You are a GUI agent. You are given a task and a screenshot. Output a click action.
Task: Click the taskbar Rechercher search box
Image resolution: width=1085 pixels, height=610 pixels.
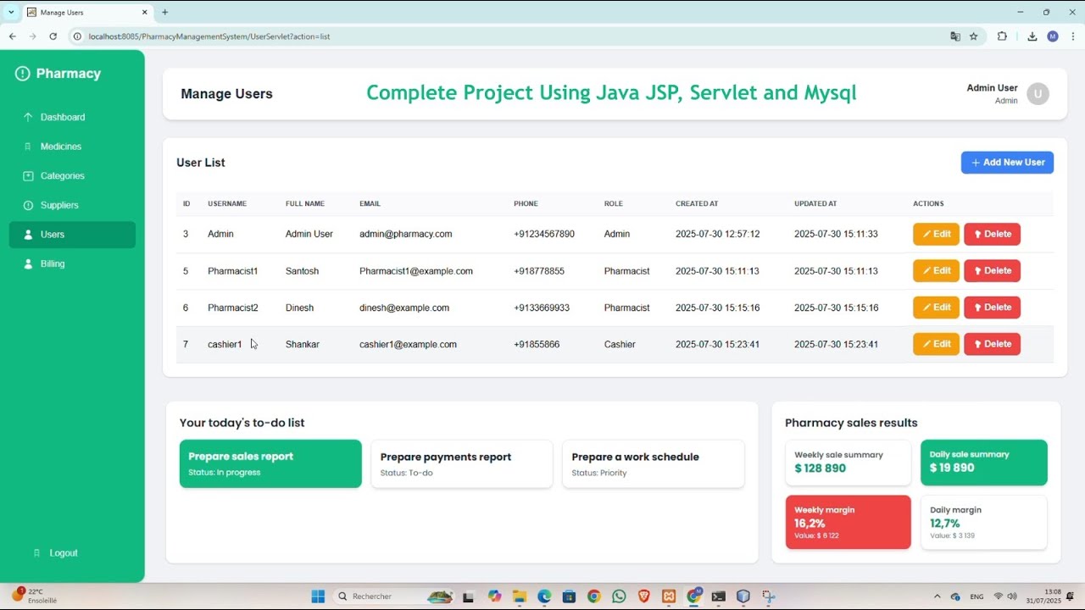click(394, 596)
